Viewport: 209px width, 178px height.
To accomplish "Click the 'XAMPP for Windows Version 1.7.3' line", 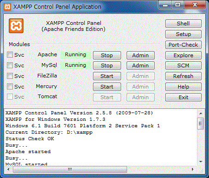I will (x=55, y=119).
